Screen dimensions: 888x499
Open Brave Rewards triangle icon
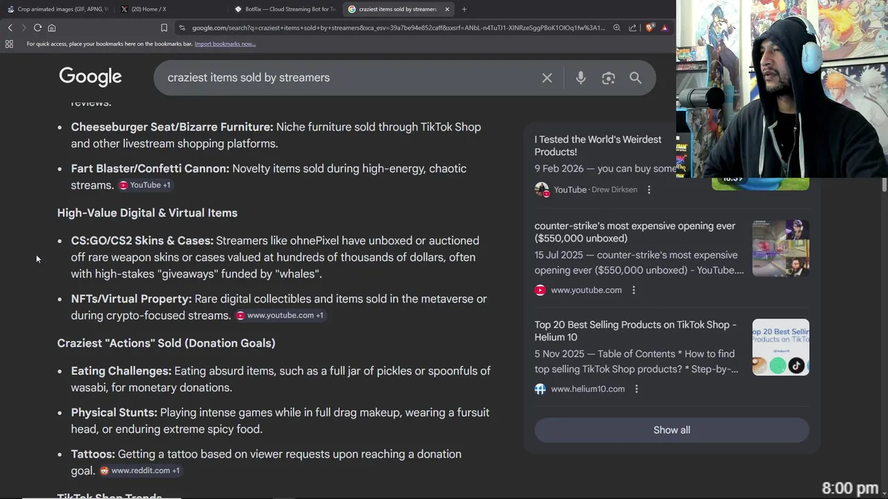665,28
